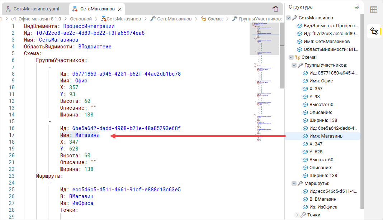
Task: Click the Схема node icon in structure tree
Action: tap(297, 57)
